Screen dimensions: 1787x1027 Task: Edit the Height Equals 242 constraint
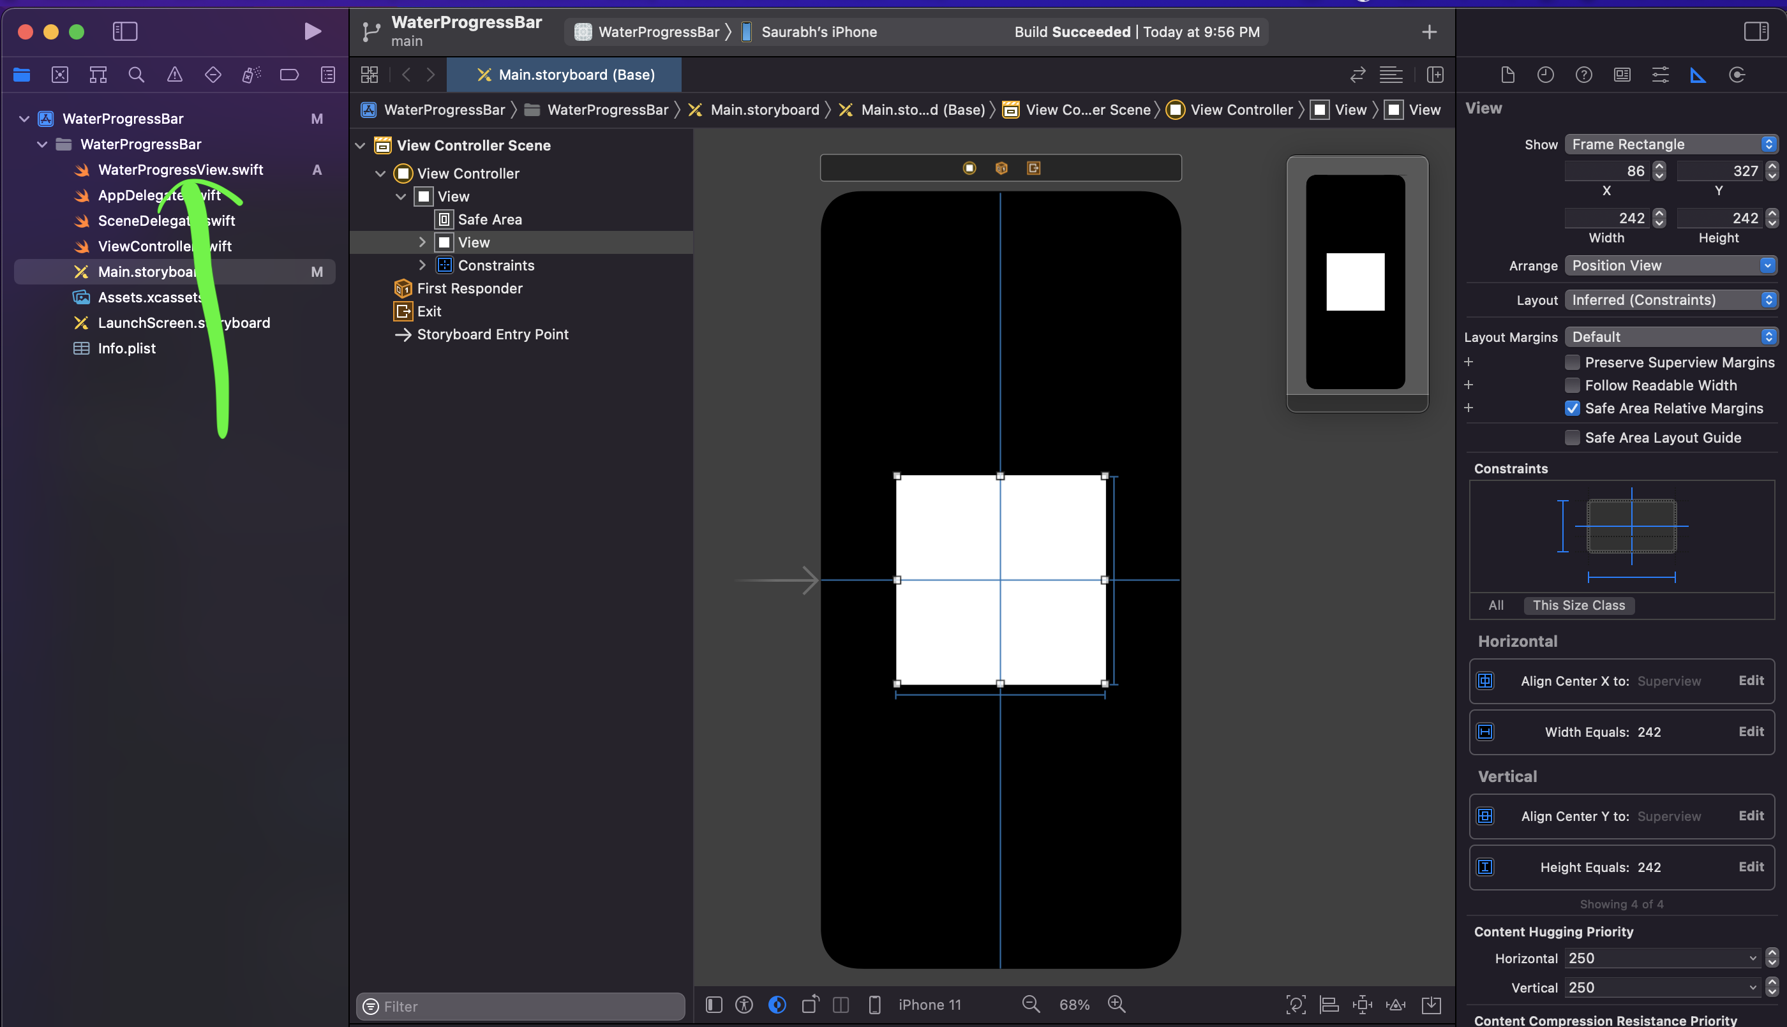coord(1751,867)
